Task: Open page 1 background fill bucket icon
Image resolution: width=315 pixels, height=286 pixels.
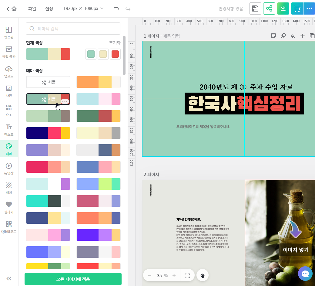Action: (x=293, y=36)
